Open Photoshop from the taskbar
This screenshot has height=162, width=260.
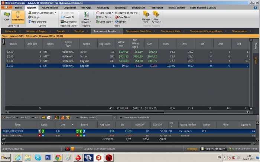point(48,158)
